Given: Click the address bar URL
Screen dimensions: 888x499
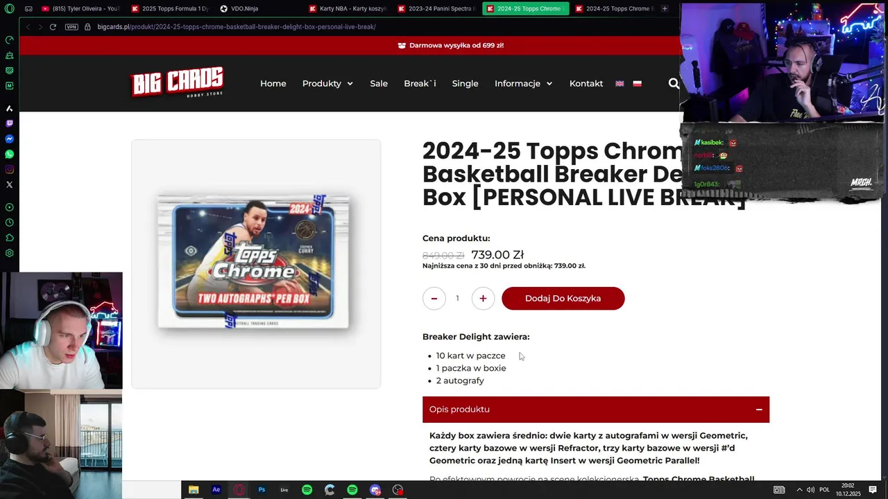Looking at the screenshot, I should [x=237, y=27].
